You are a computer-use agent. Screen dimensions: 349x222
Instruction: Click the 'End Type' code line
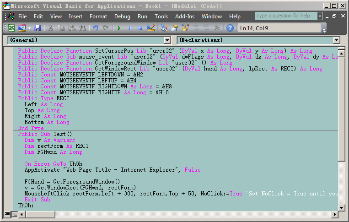click(x=31, y=128)
